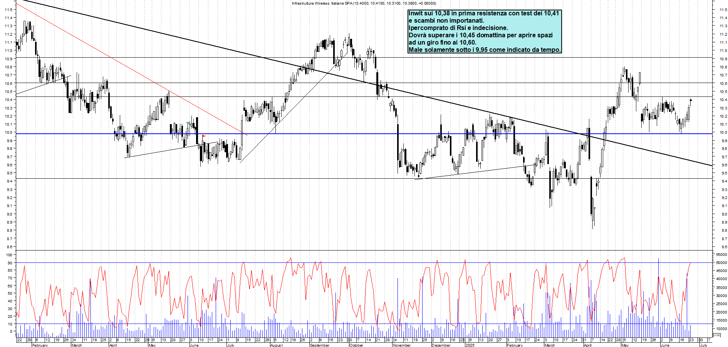Click the 9.4 label on the right price axis

(x=723, y=181)
